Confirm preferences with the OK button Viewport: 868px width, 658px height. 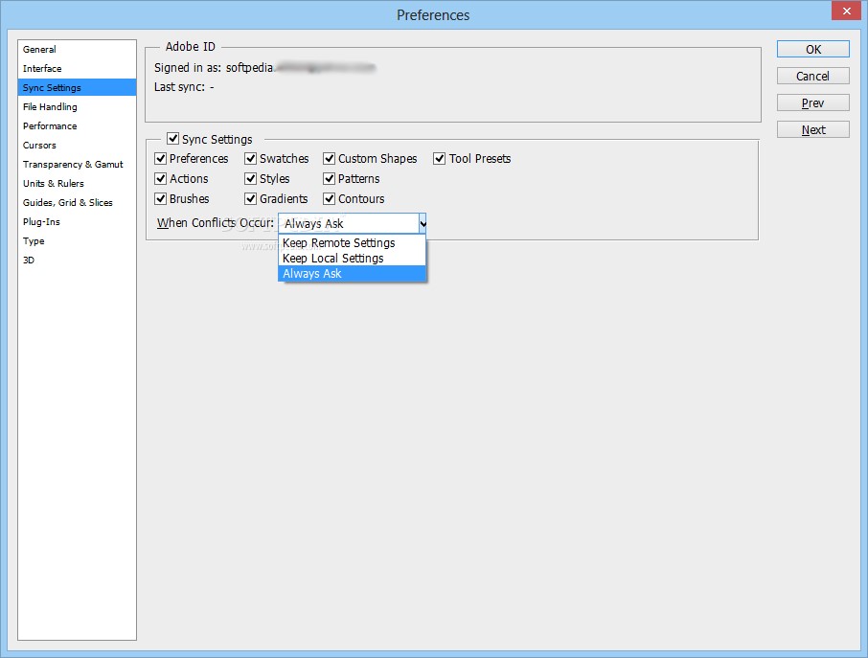coord(811,49)
